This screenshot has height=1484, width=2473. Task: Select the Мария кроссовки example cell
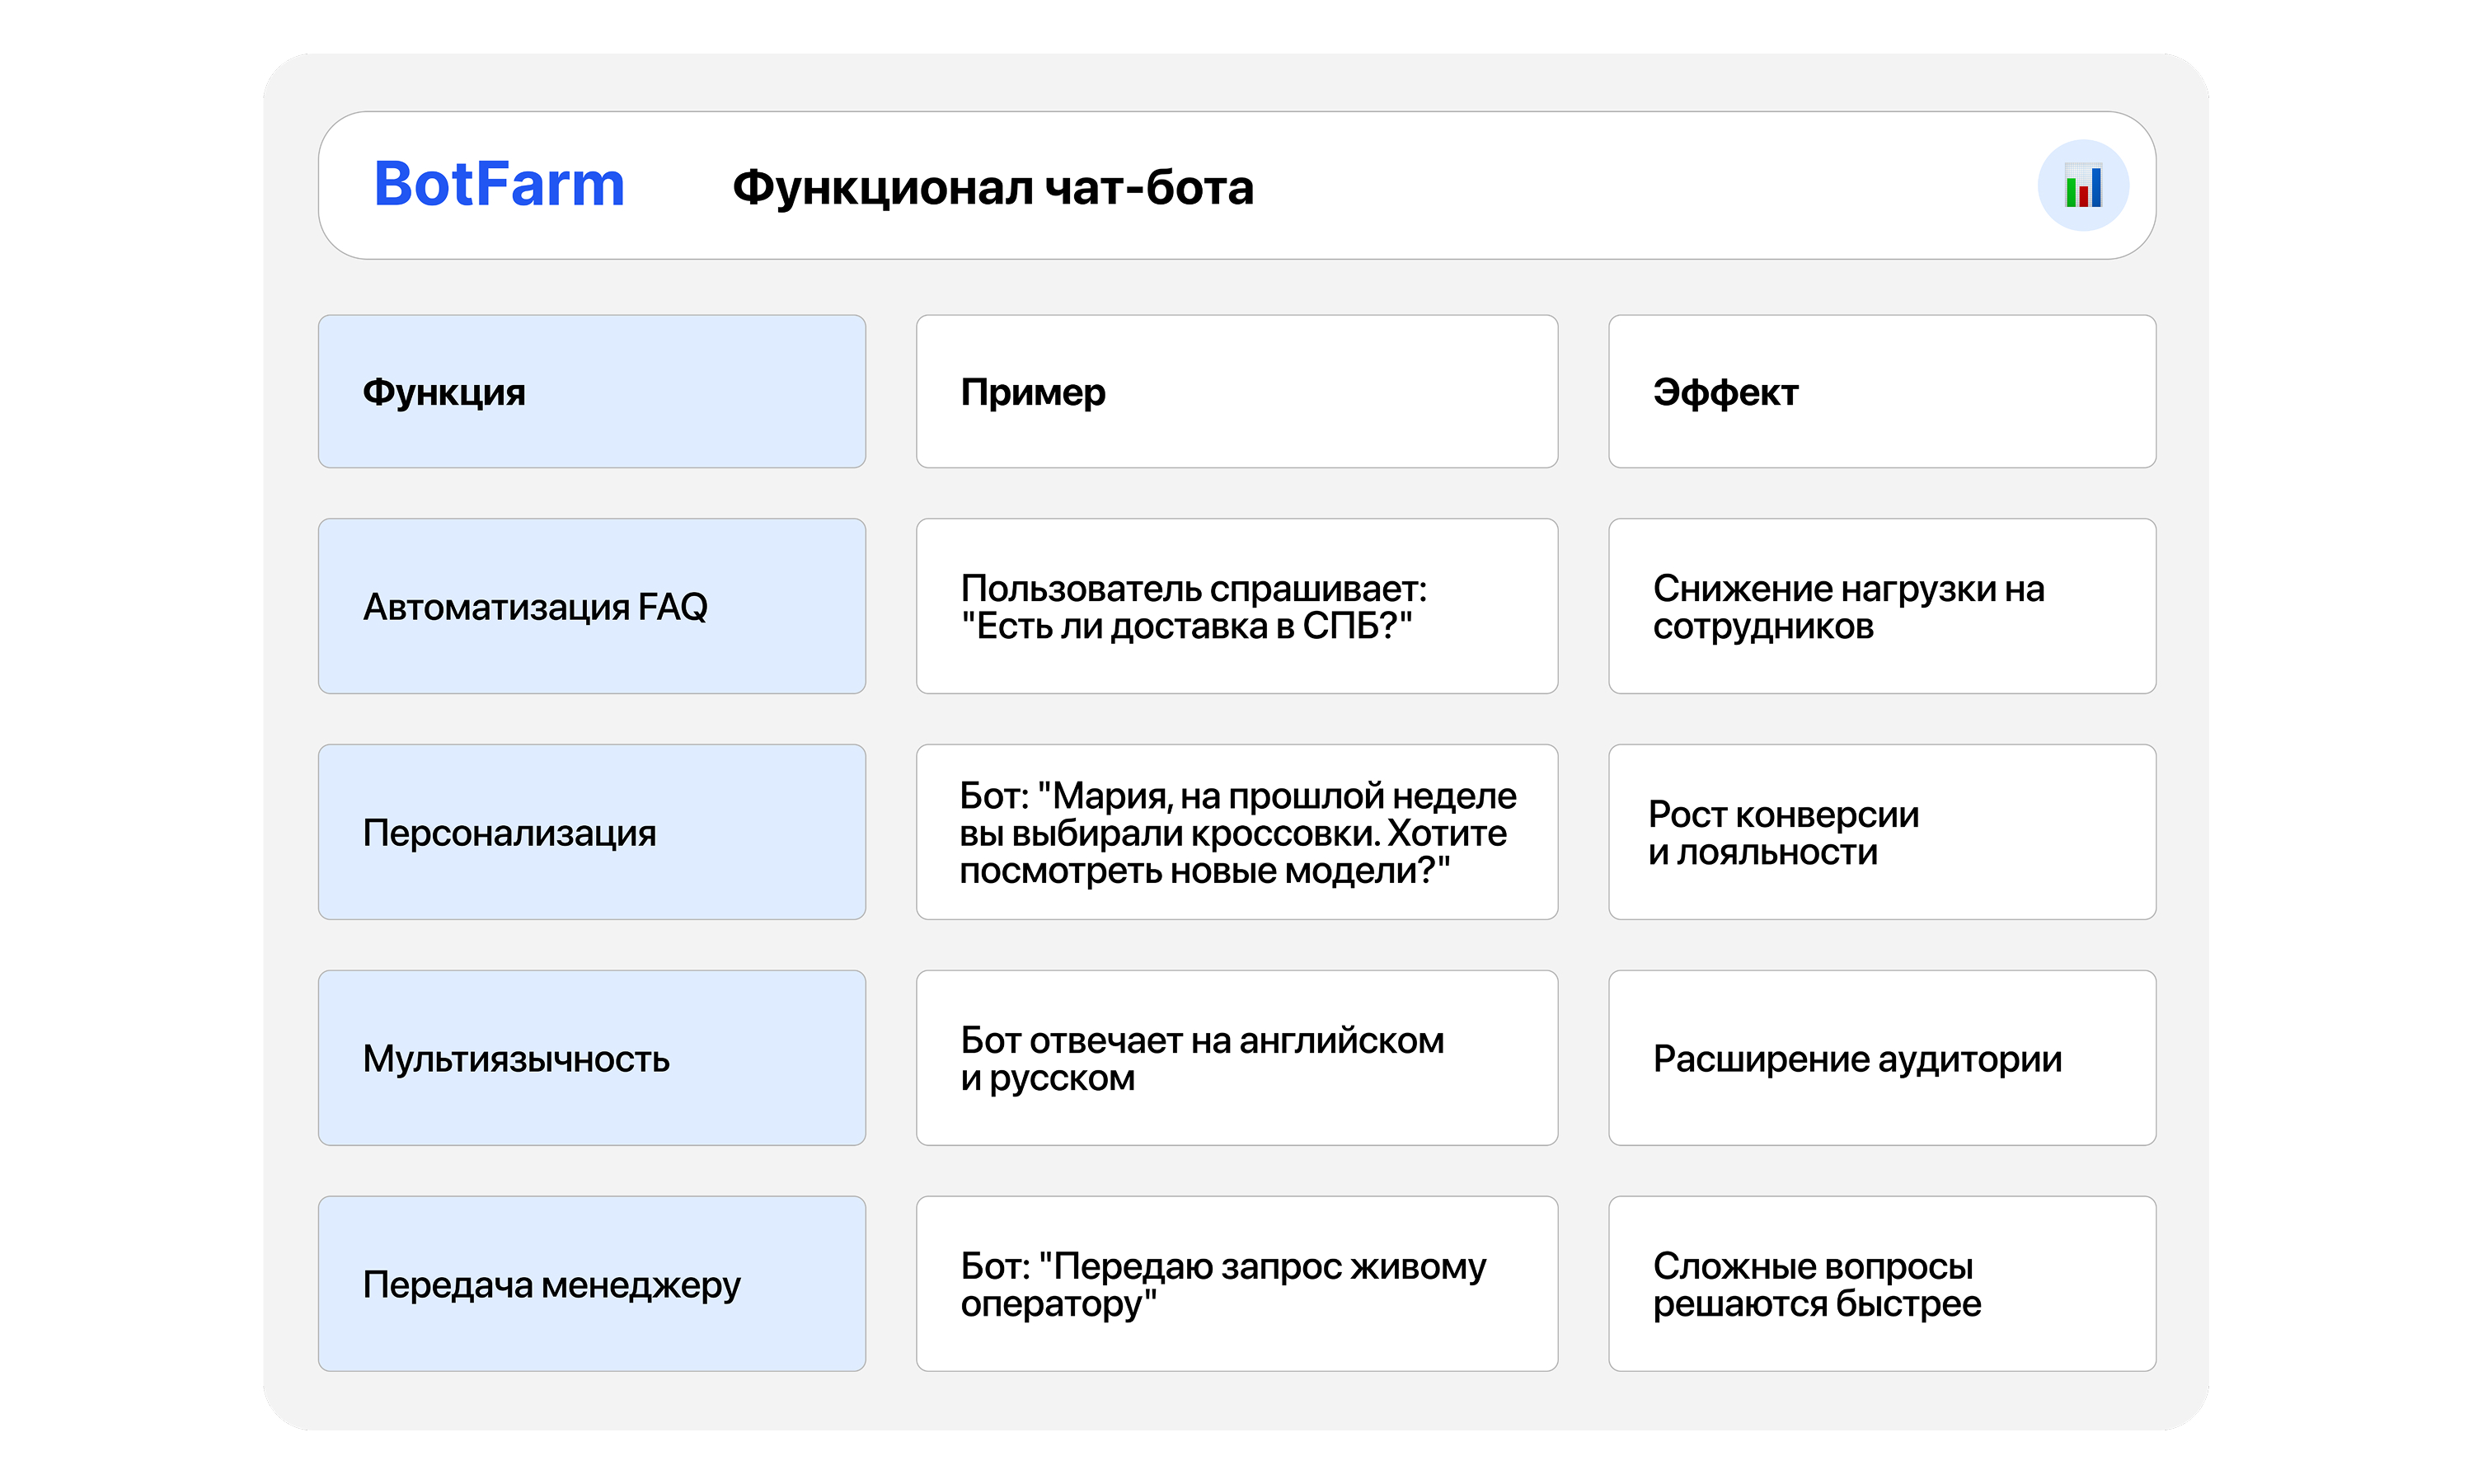pos(1236,831)
